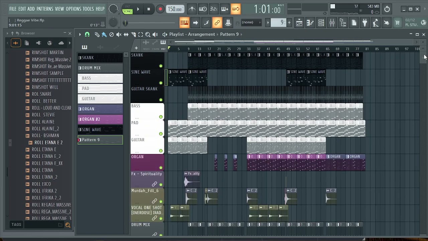This screenshot has height=241, width=428.
Task: Adjust the main volume knob
Action: pyautogui.click(x=113, y=9)
